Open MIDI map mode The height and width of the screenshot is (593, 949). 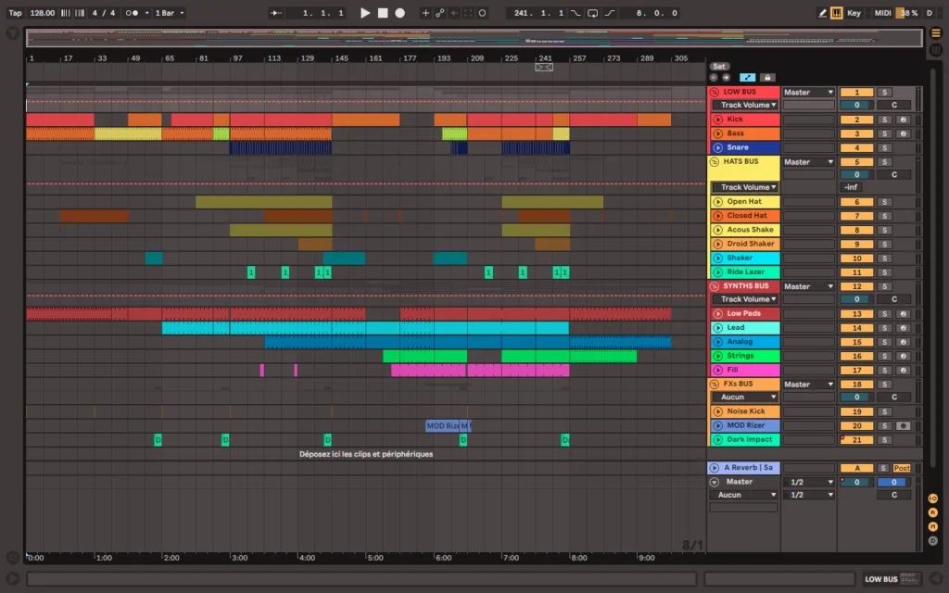(x=882, y=13)
